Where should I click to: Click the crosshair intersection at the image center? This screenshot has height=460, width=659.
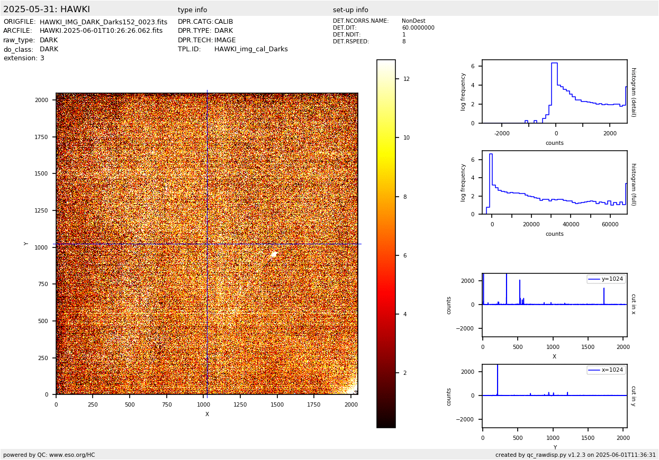click(207, 244)
